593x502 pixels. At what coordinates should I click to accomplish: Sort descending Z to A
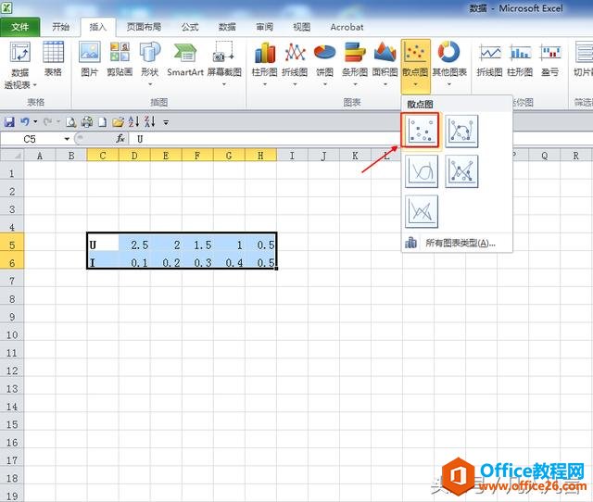(150, 121)
